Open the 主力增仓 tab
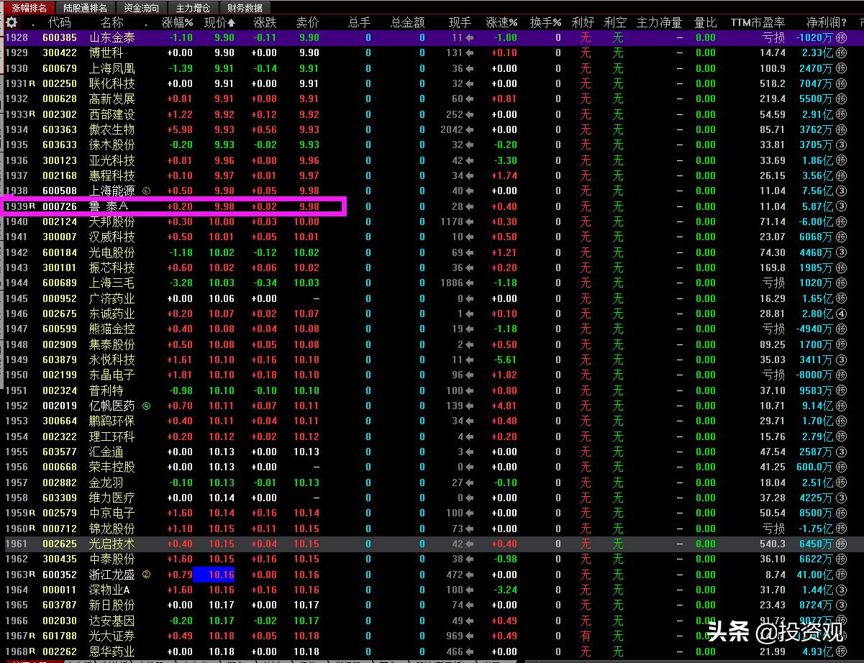 point(194,8)
